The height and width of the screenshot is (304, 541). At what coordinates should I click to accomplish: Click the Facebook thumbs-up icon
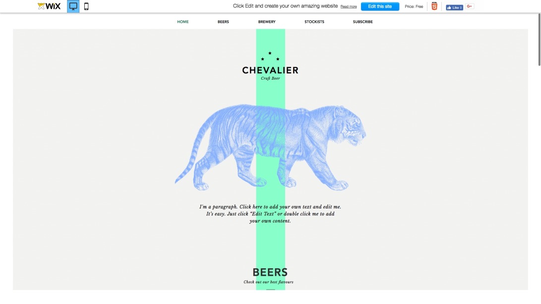click(450, 7)
